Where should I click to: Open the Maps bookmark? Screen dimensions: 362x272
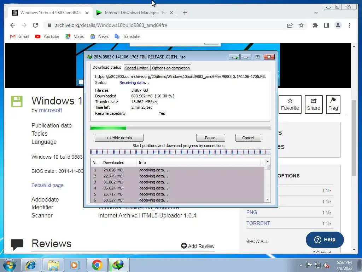[x=75, y=36]
